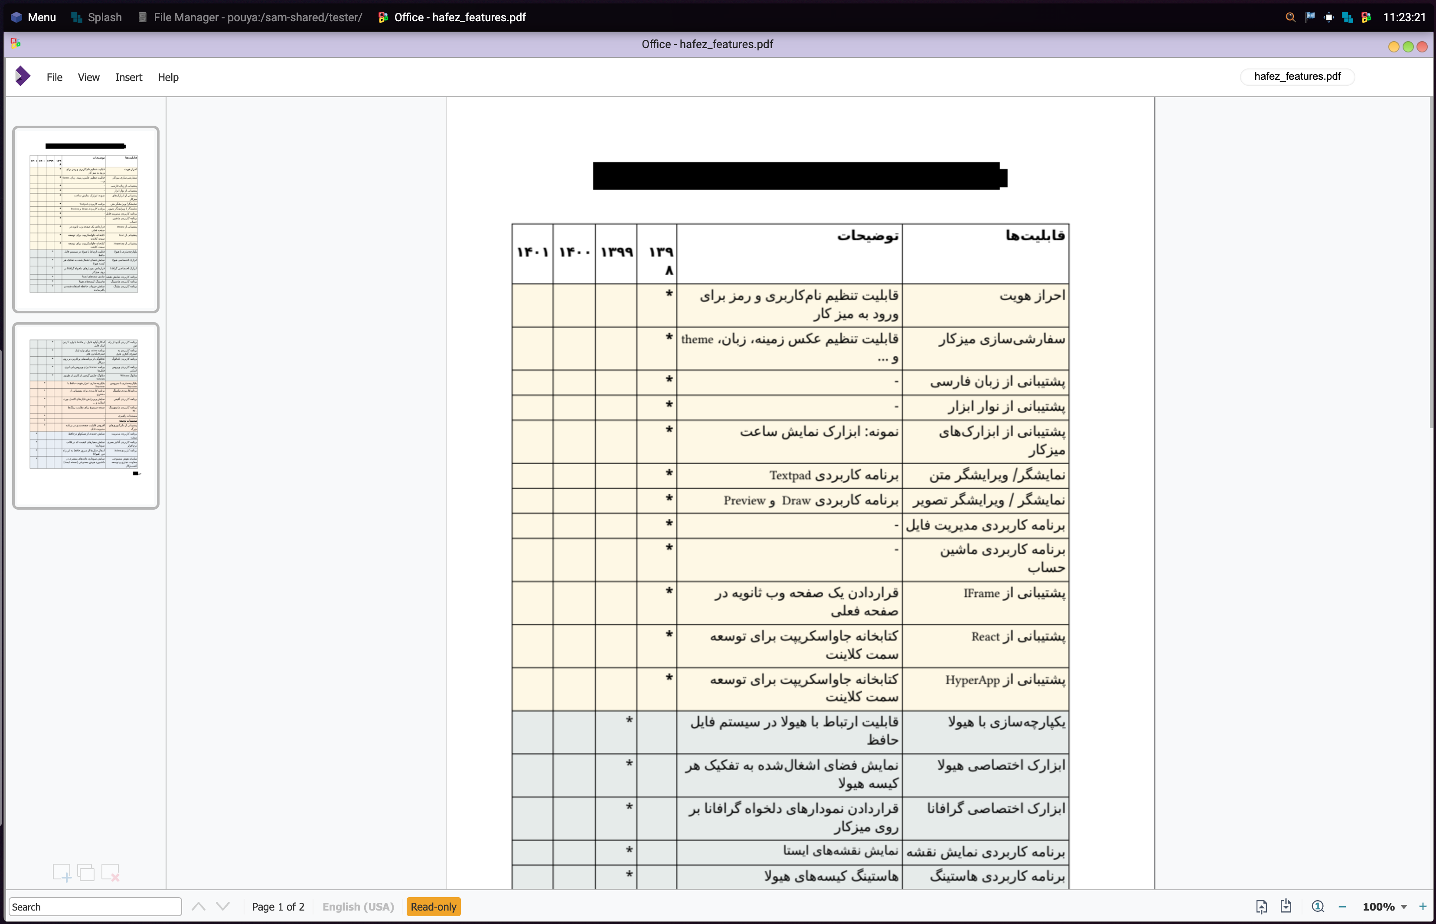This screenshot has height=924, width=1436.
Task: Click the insert page icon in sidebar
Action: coord(62,872)
